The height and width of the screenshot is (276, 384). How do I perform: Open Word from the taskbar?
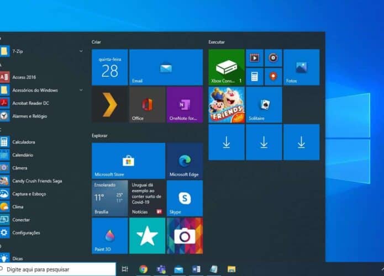(x=196, y=269)
